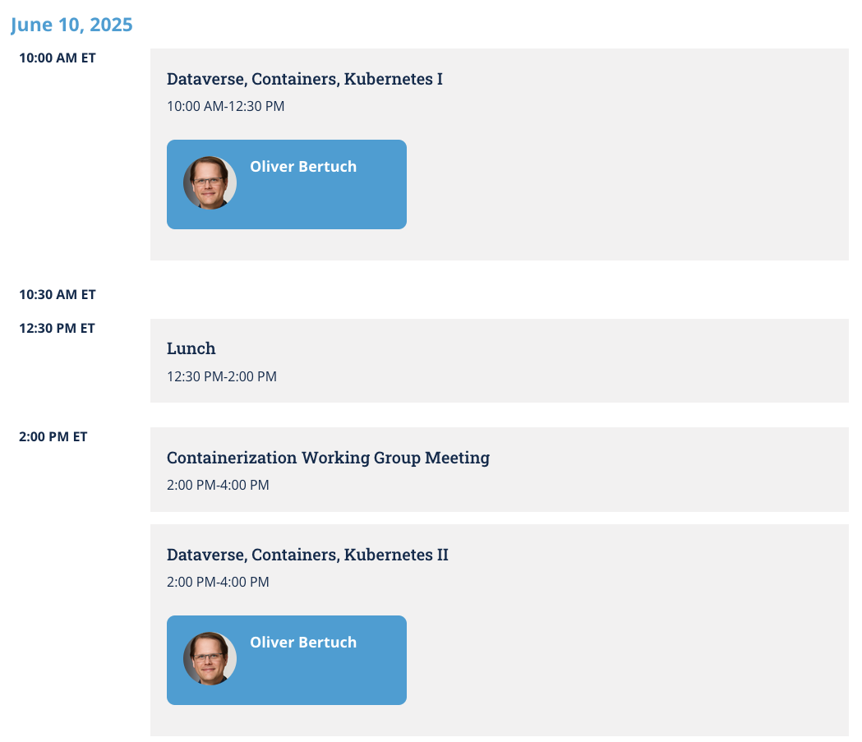Click the 10:00 AM-12:30 PM session time
The image size is (862, 742).
(225, 106)
